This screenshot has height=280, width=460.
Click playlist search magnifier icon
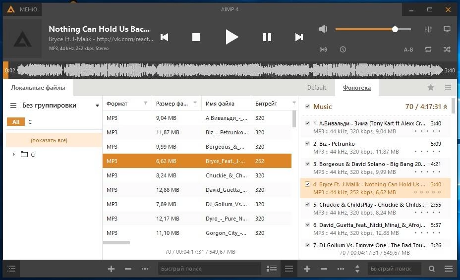[x=432, y=269]
